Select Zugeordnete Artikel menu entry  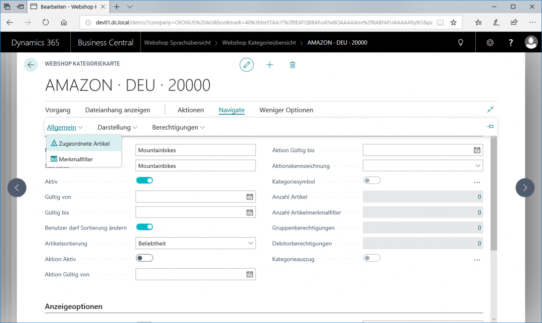click(x=84, y=144)
